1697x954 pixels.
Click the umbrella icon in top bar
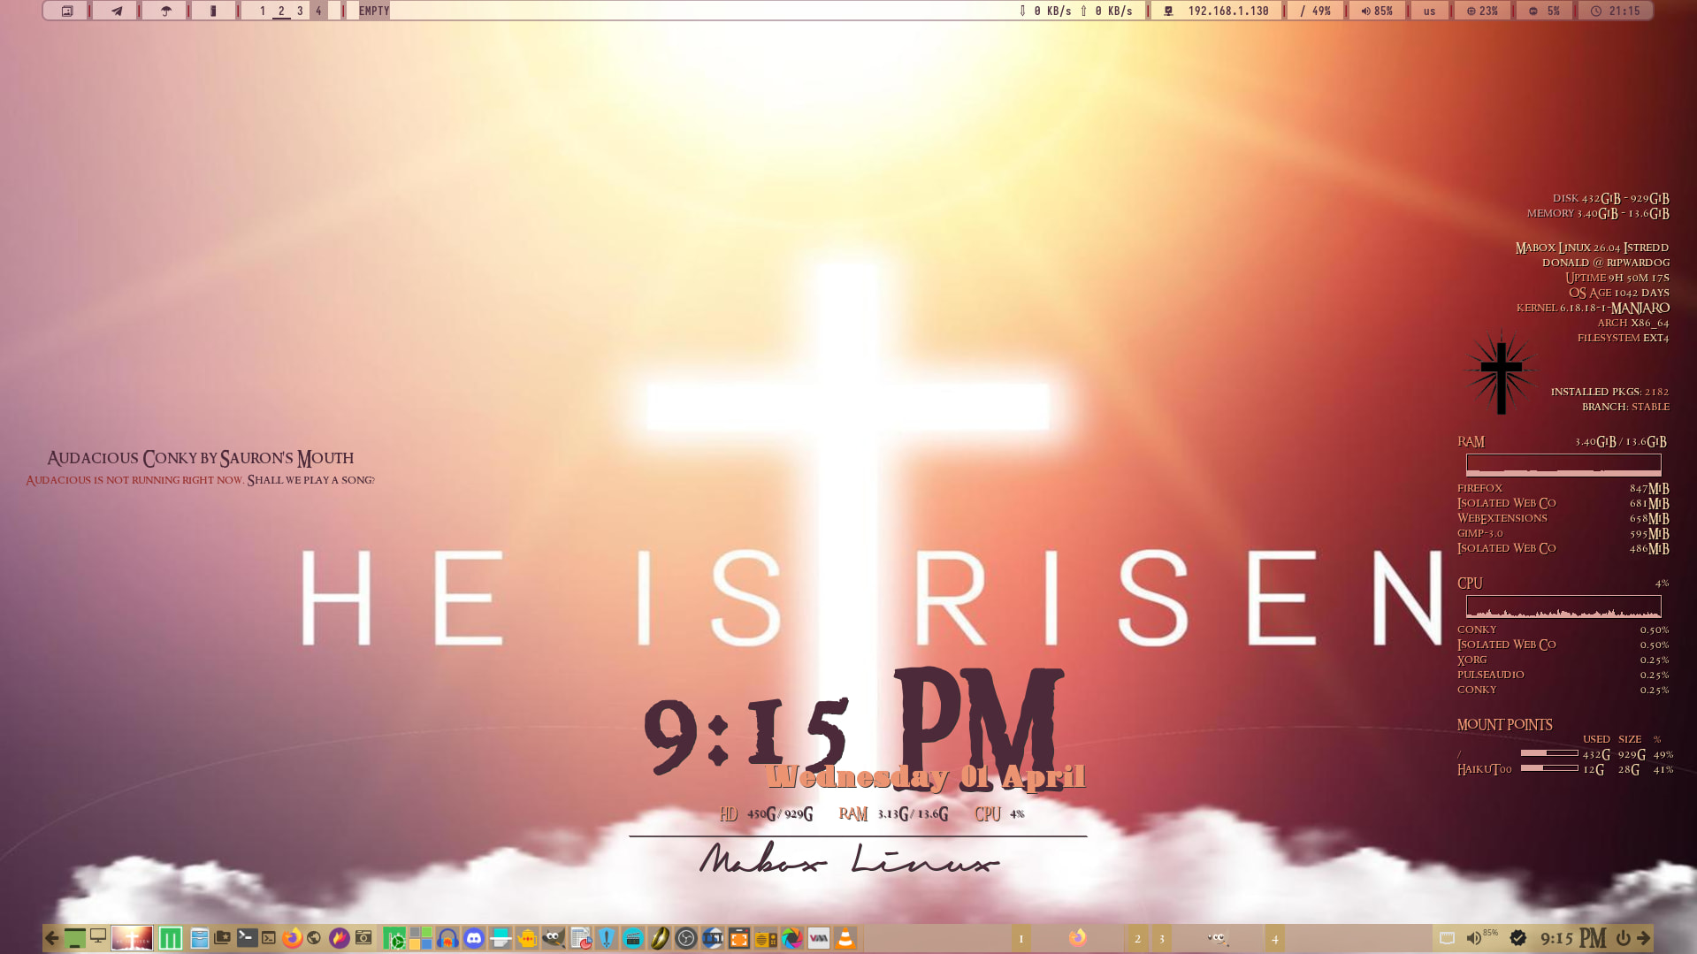(x=165, y=11)
